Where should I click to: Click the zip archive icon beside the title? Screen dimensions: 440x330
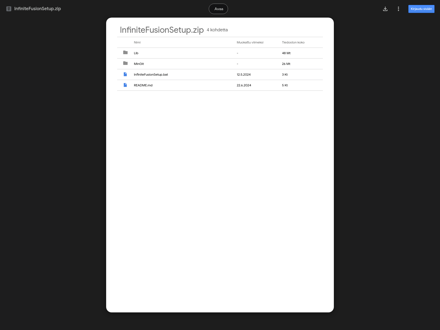[x=9, y=9]
